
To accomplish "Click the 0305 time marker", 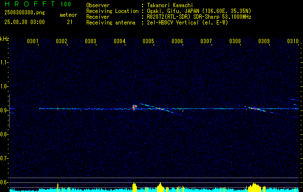I will point(148,41).
